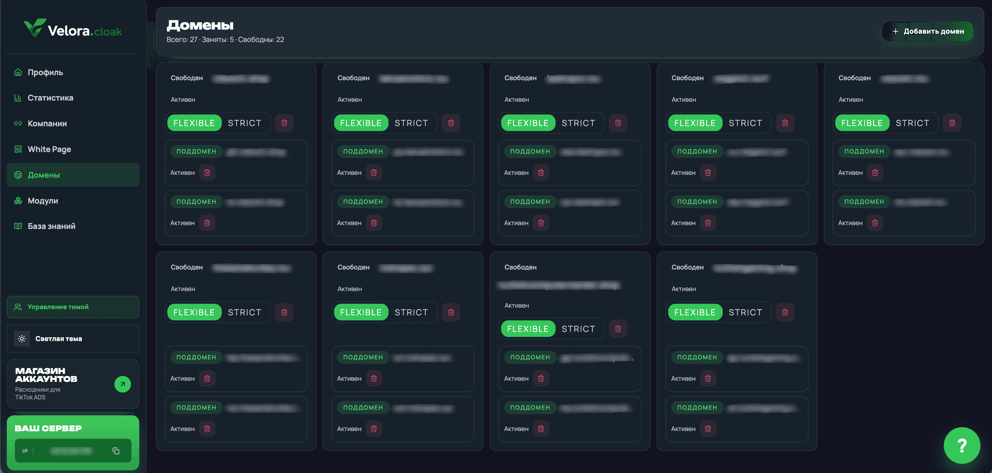Delete second subdomain in top-row third card
992x473 pixels.
click(x=541, y=223)
